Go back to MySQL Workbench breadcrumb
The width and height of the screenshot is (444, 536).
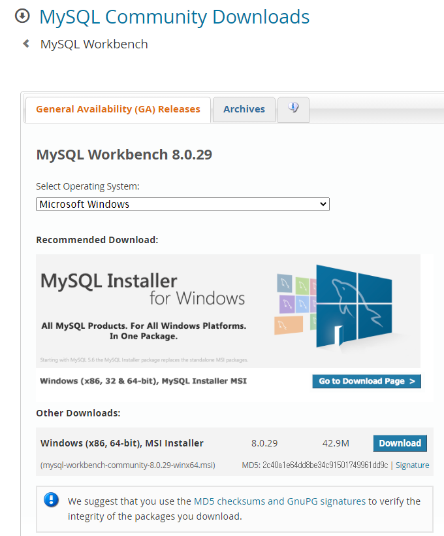[x=94, y=44]
